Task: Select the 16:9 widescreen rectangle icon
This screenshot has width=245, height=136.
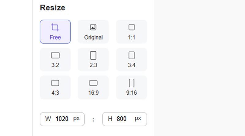Action: pyautogui.click(x=93, y=83)
